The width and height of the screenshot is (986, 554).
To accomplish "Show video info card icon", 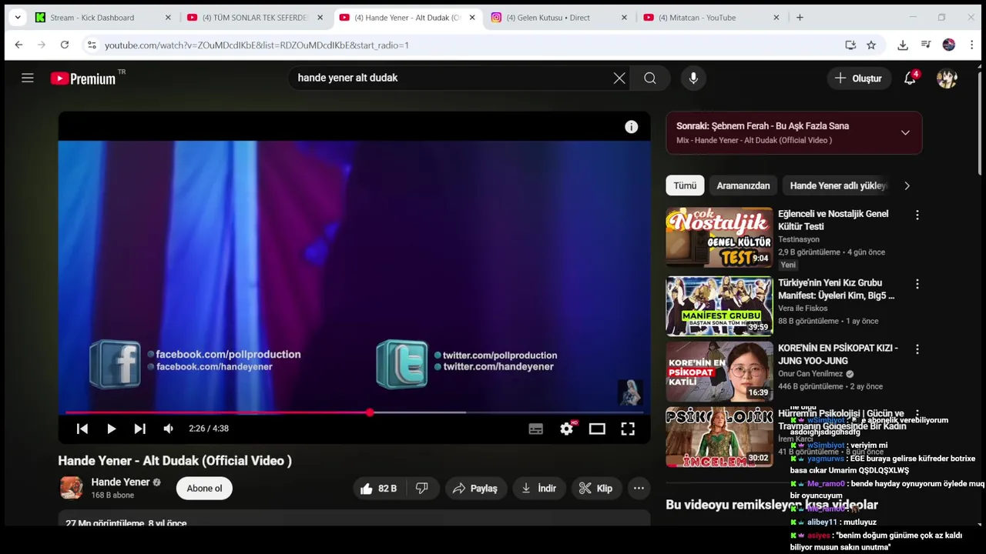I will click(631, 127).
